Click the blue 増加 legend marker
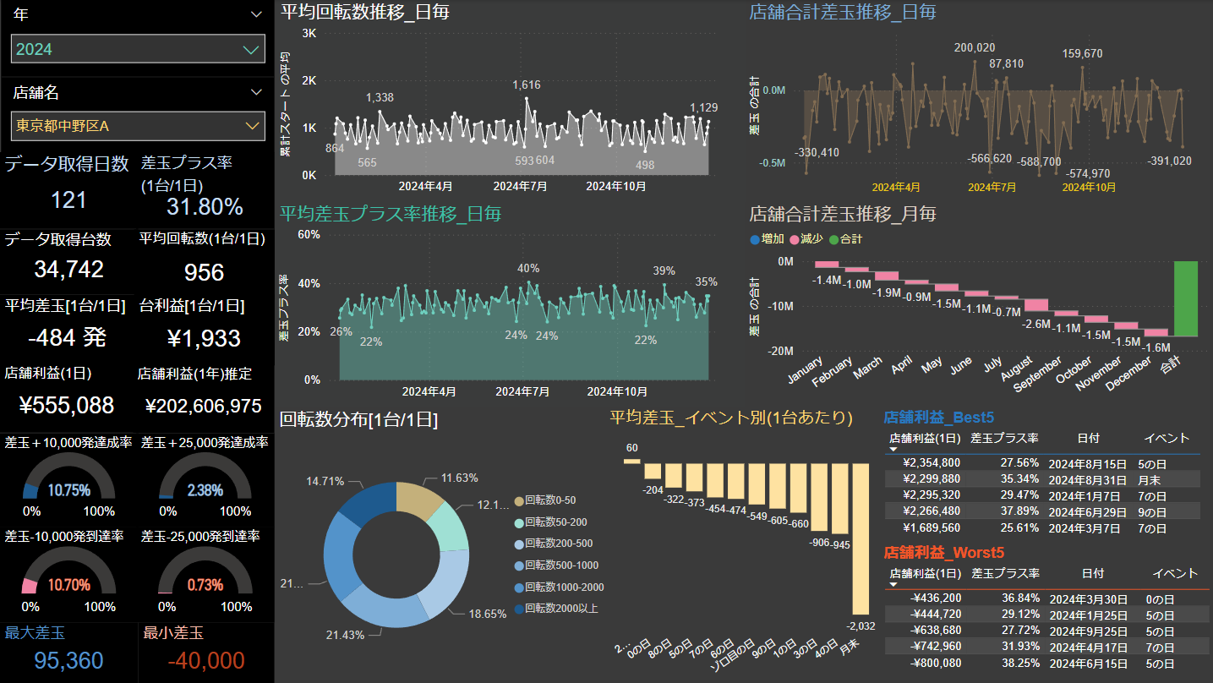This screenshot has width=1213, height=683. point(755,239)
